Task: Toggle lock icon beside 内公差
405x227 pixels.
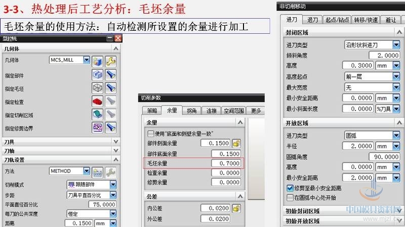Action: click(236, 208)
